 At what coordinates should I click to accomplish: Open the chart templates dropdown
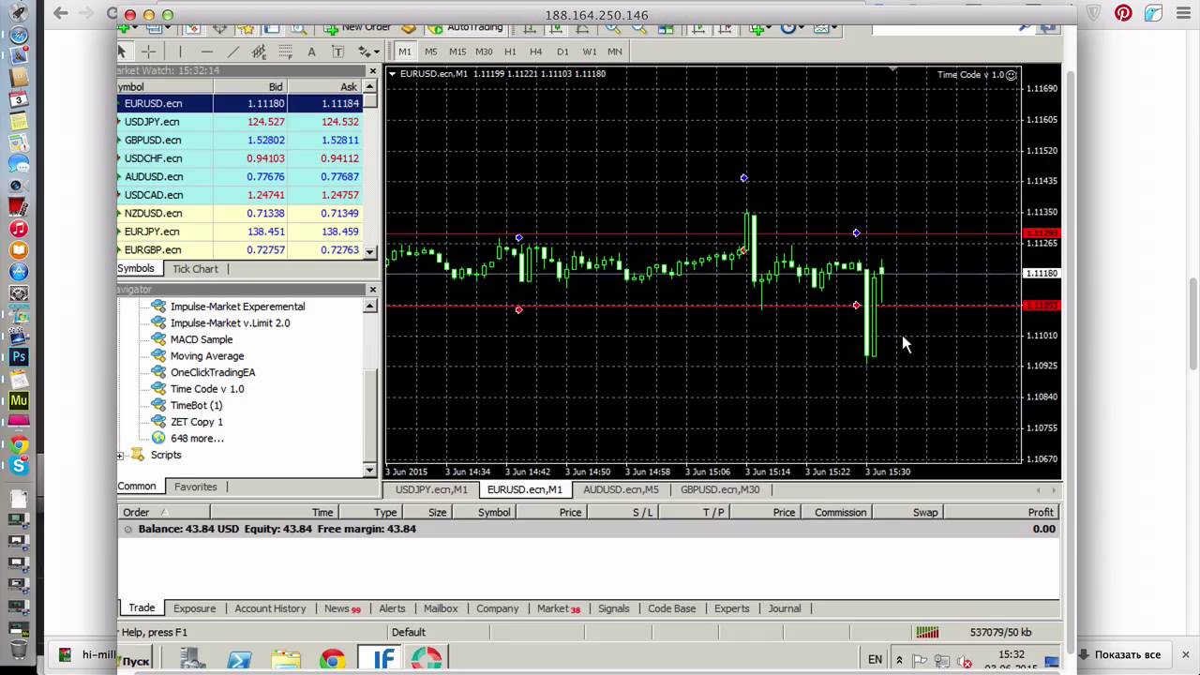tap(824, 28)
